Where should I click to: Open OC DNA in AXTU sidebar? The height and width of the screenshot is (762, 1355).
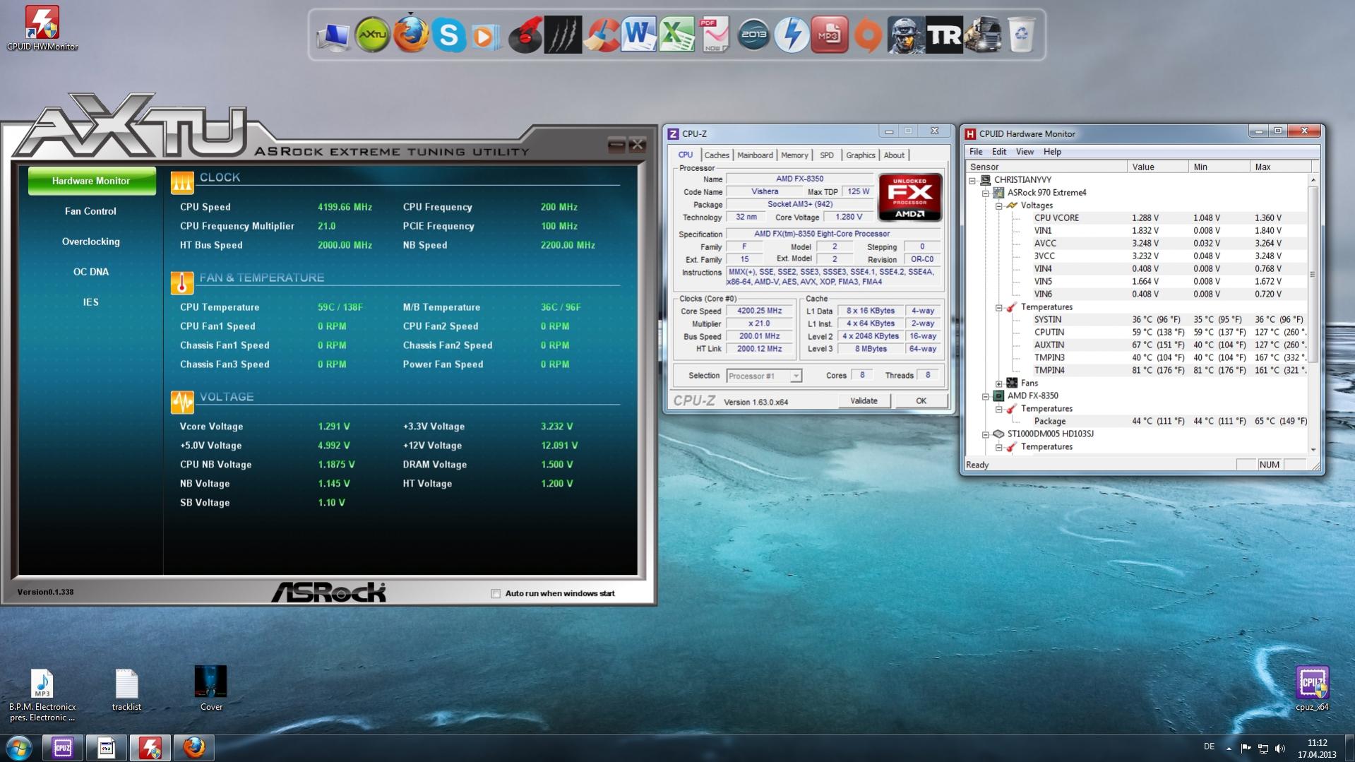(x=90, y=272)
